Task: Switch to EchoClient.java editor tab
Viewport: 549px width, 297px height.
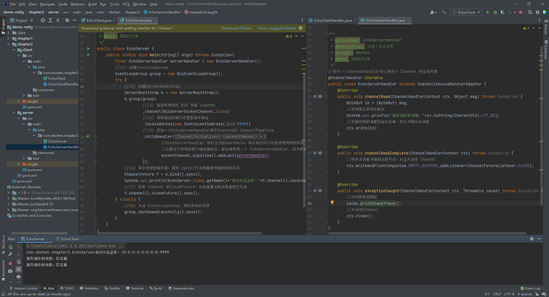Action: point(99,20)
